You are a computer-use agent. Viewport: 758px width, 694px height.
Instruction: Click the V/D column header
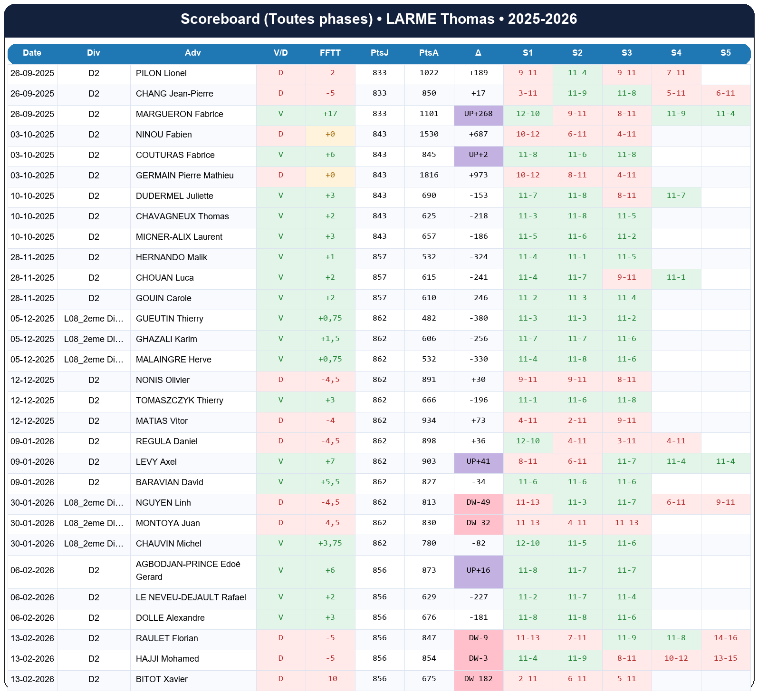[x=281, y=53]
